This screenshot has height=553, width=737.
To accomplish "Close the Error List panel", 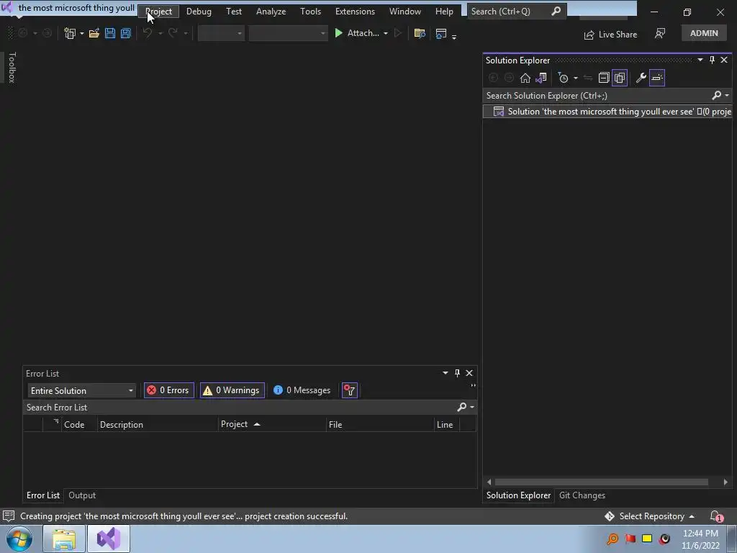I will [x=469, y=374].
